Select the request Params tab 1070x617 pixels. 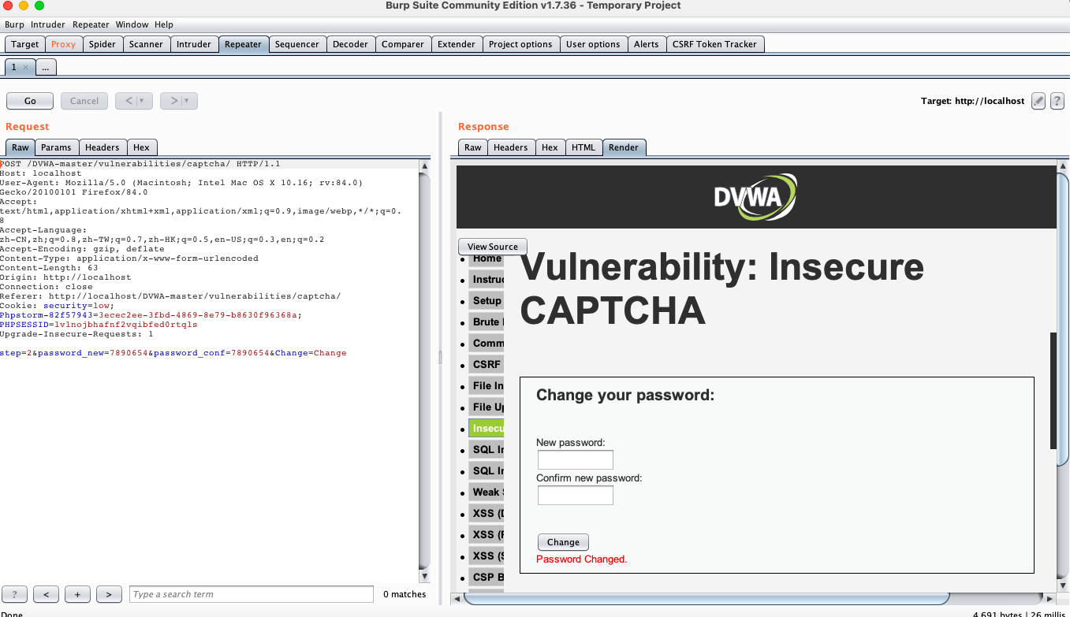click(56, 147)
